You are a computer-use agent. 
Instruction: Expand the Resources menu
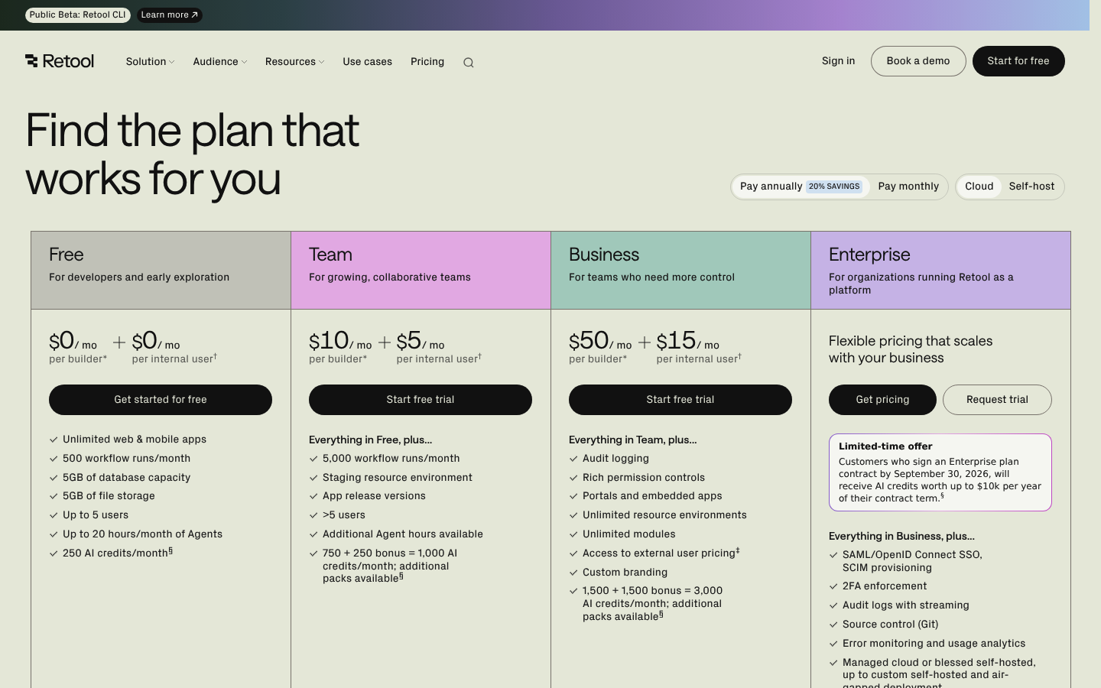294,61
